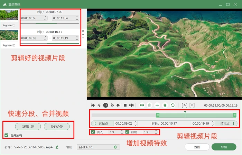Click the green 导出 export button

point(224,147)
